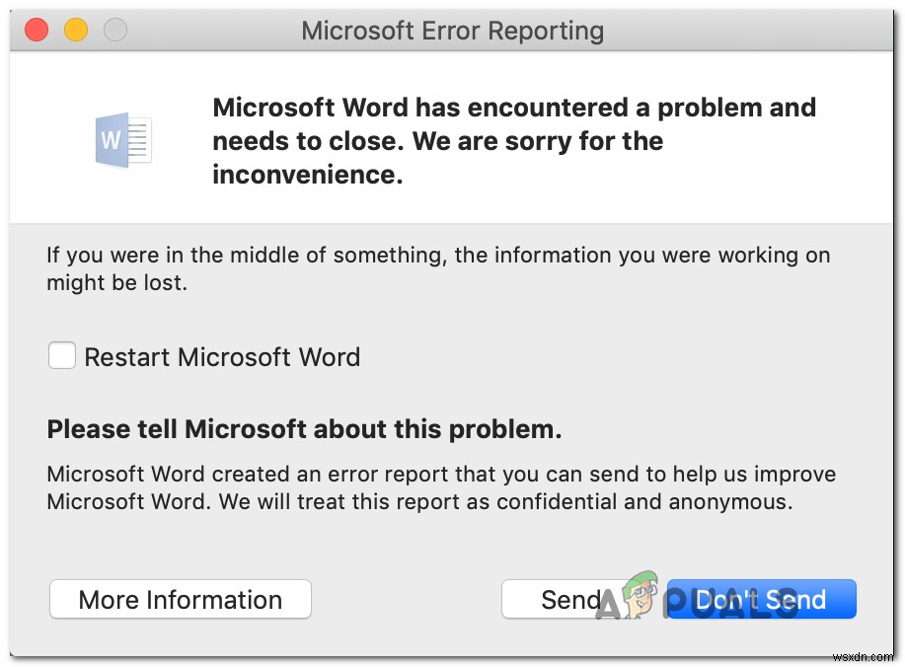This screenshot has height=667, width=905.
Task: Click the 'Please tell Microsoft' heading
Action: 302,428
